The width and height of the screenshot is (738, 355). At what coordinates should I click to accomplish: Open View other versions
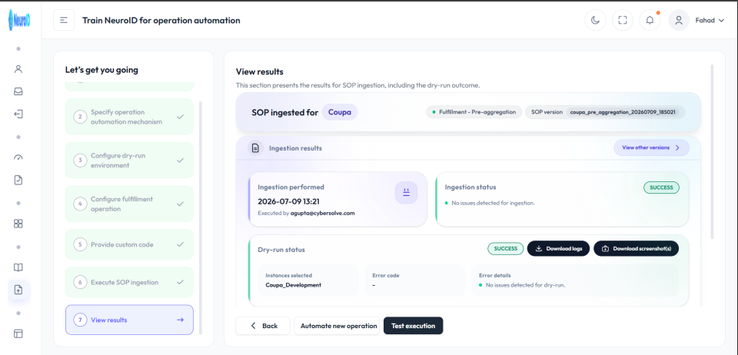(x=651, y=148)
